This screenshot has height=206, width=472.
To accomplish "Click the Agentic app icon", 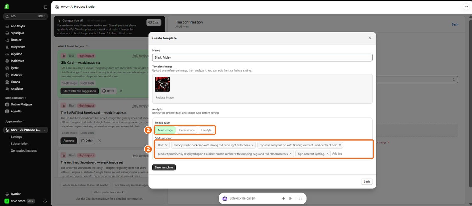I will coord(7,112).
